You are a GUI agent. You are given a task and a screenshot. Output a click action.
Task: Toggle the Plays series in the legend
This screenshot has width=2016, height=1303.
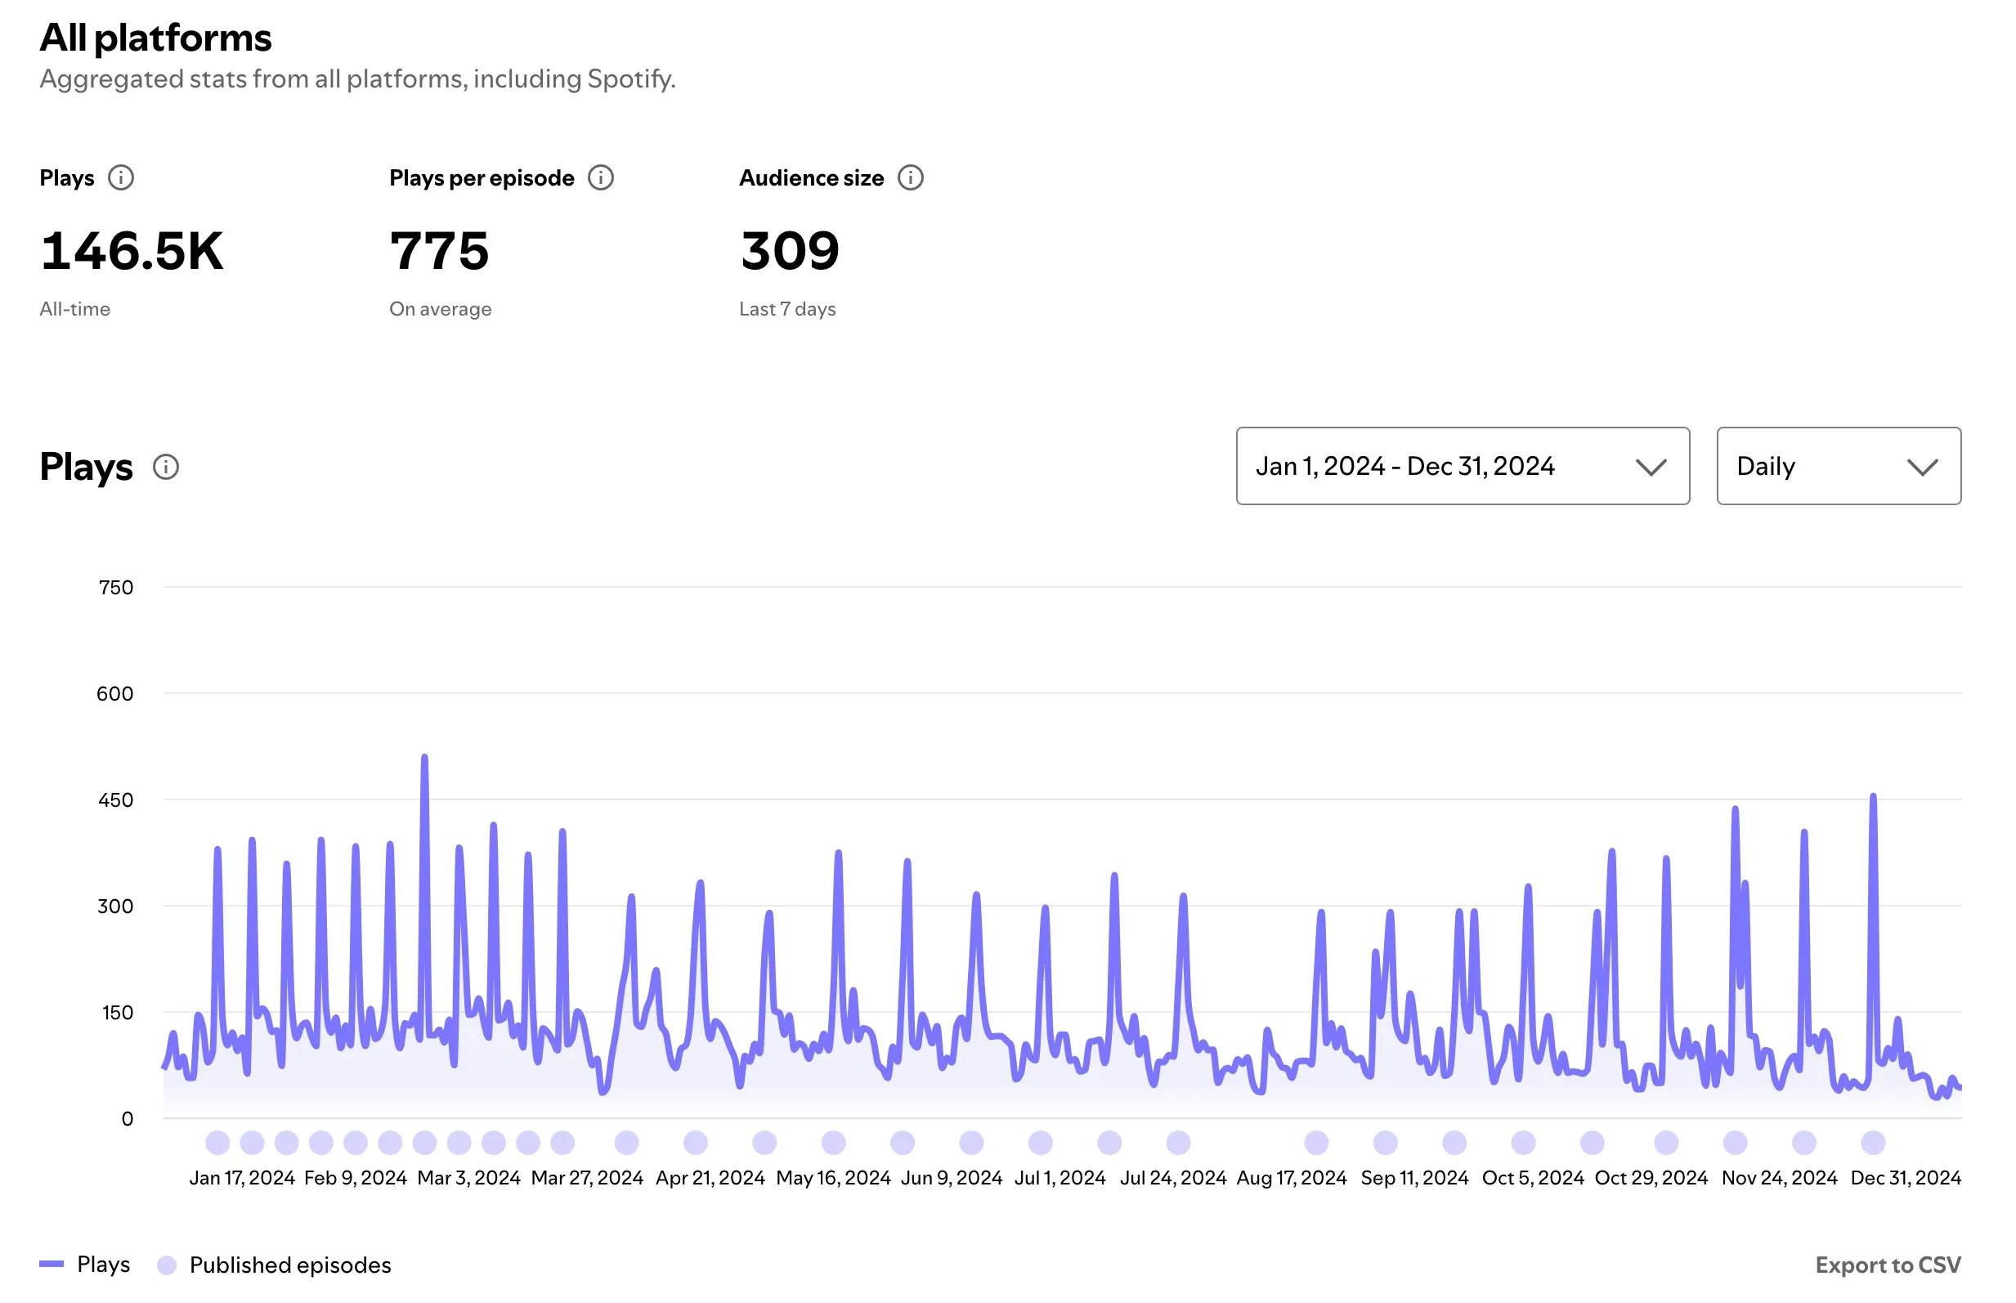point(103,1264)
